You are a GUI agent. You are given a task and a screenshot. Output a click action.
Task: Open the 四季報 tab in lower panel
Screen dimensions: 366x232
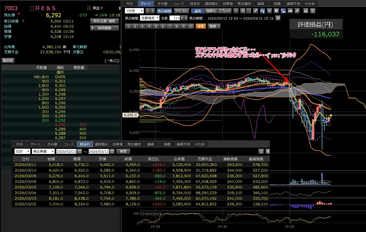pyautogui.click(x=118, y=144)
